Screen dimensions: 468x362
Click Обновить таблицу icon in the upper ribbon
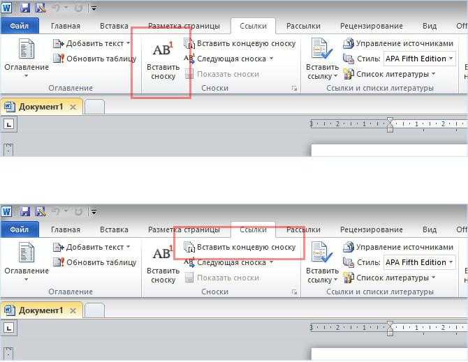click(x=59, y=59)
